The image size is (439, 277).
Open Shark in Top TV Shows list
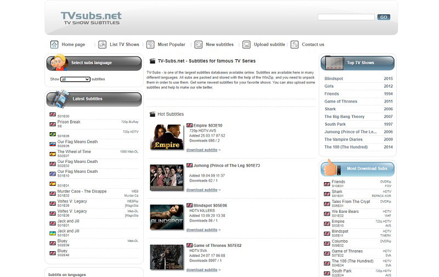pyautogui.click(x=330, y=109)
